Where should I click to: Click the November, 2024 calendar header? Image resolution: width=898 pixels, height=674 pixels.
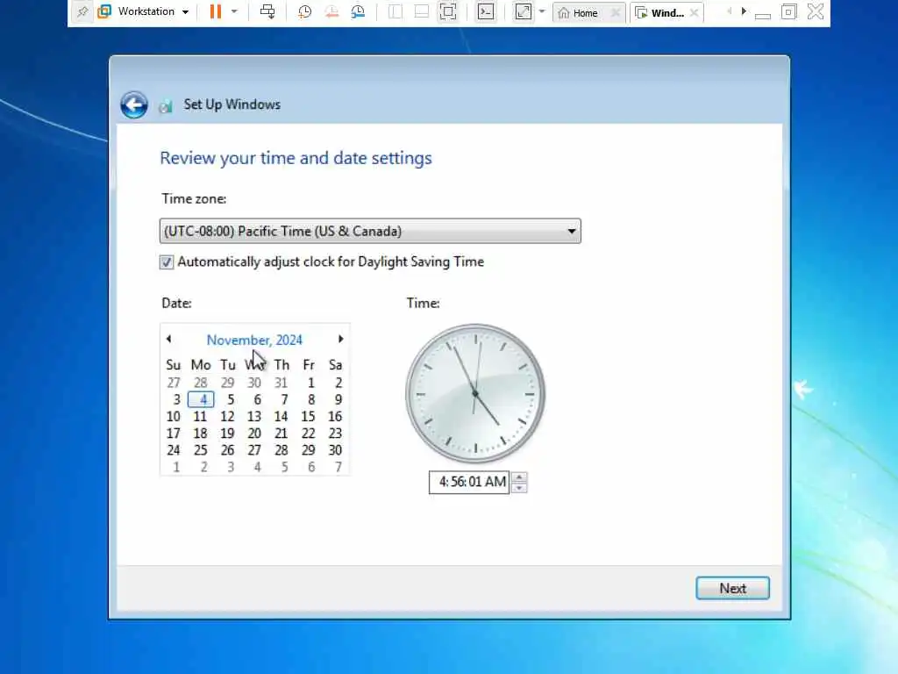tap(254, 340)
